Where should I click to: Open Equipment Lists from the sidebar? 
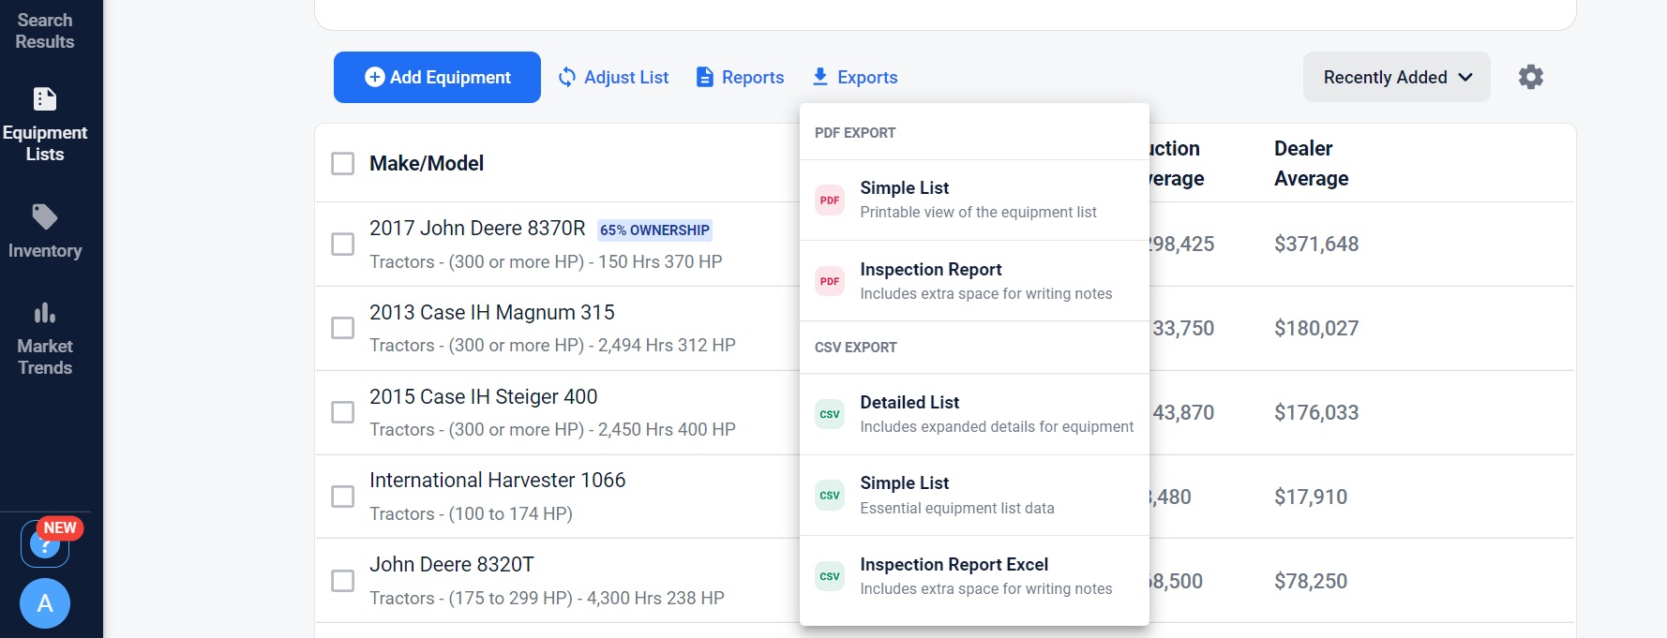45,126
